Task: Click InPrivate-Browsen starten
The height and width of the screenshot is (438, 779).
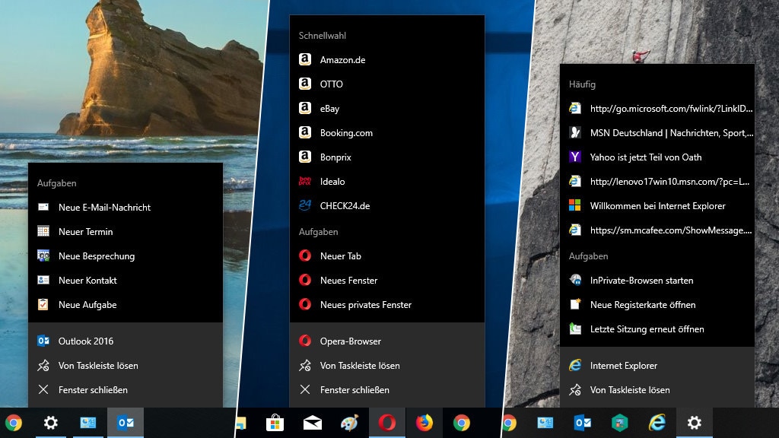Action: pos(641,281)
